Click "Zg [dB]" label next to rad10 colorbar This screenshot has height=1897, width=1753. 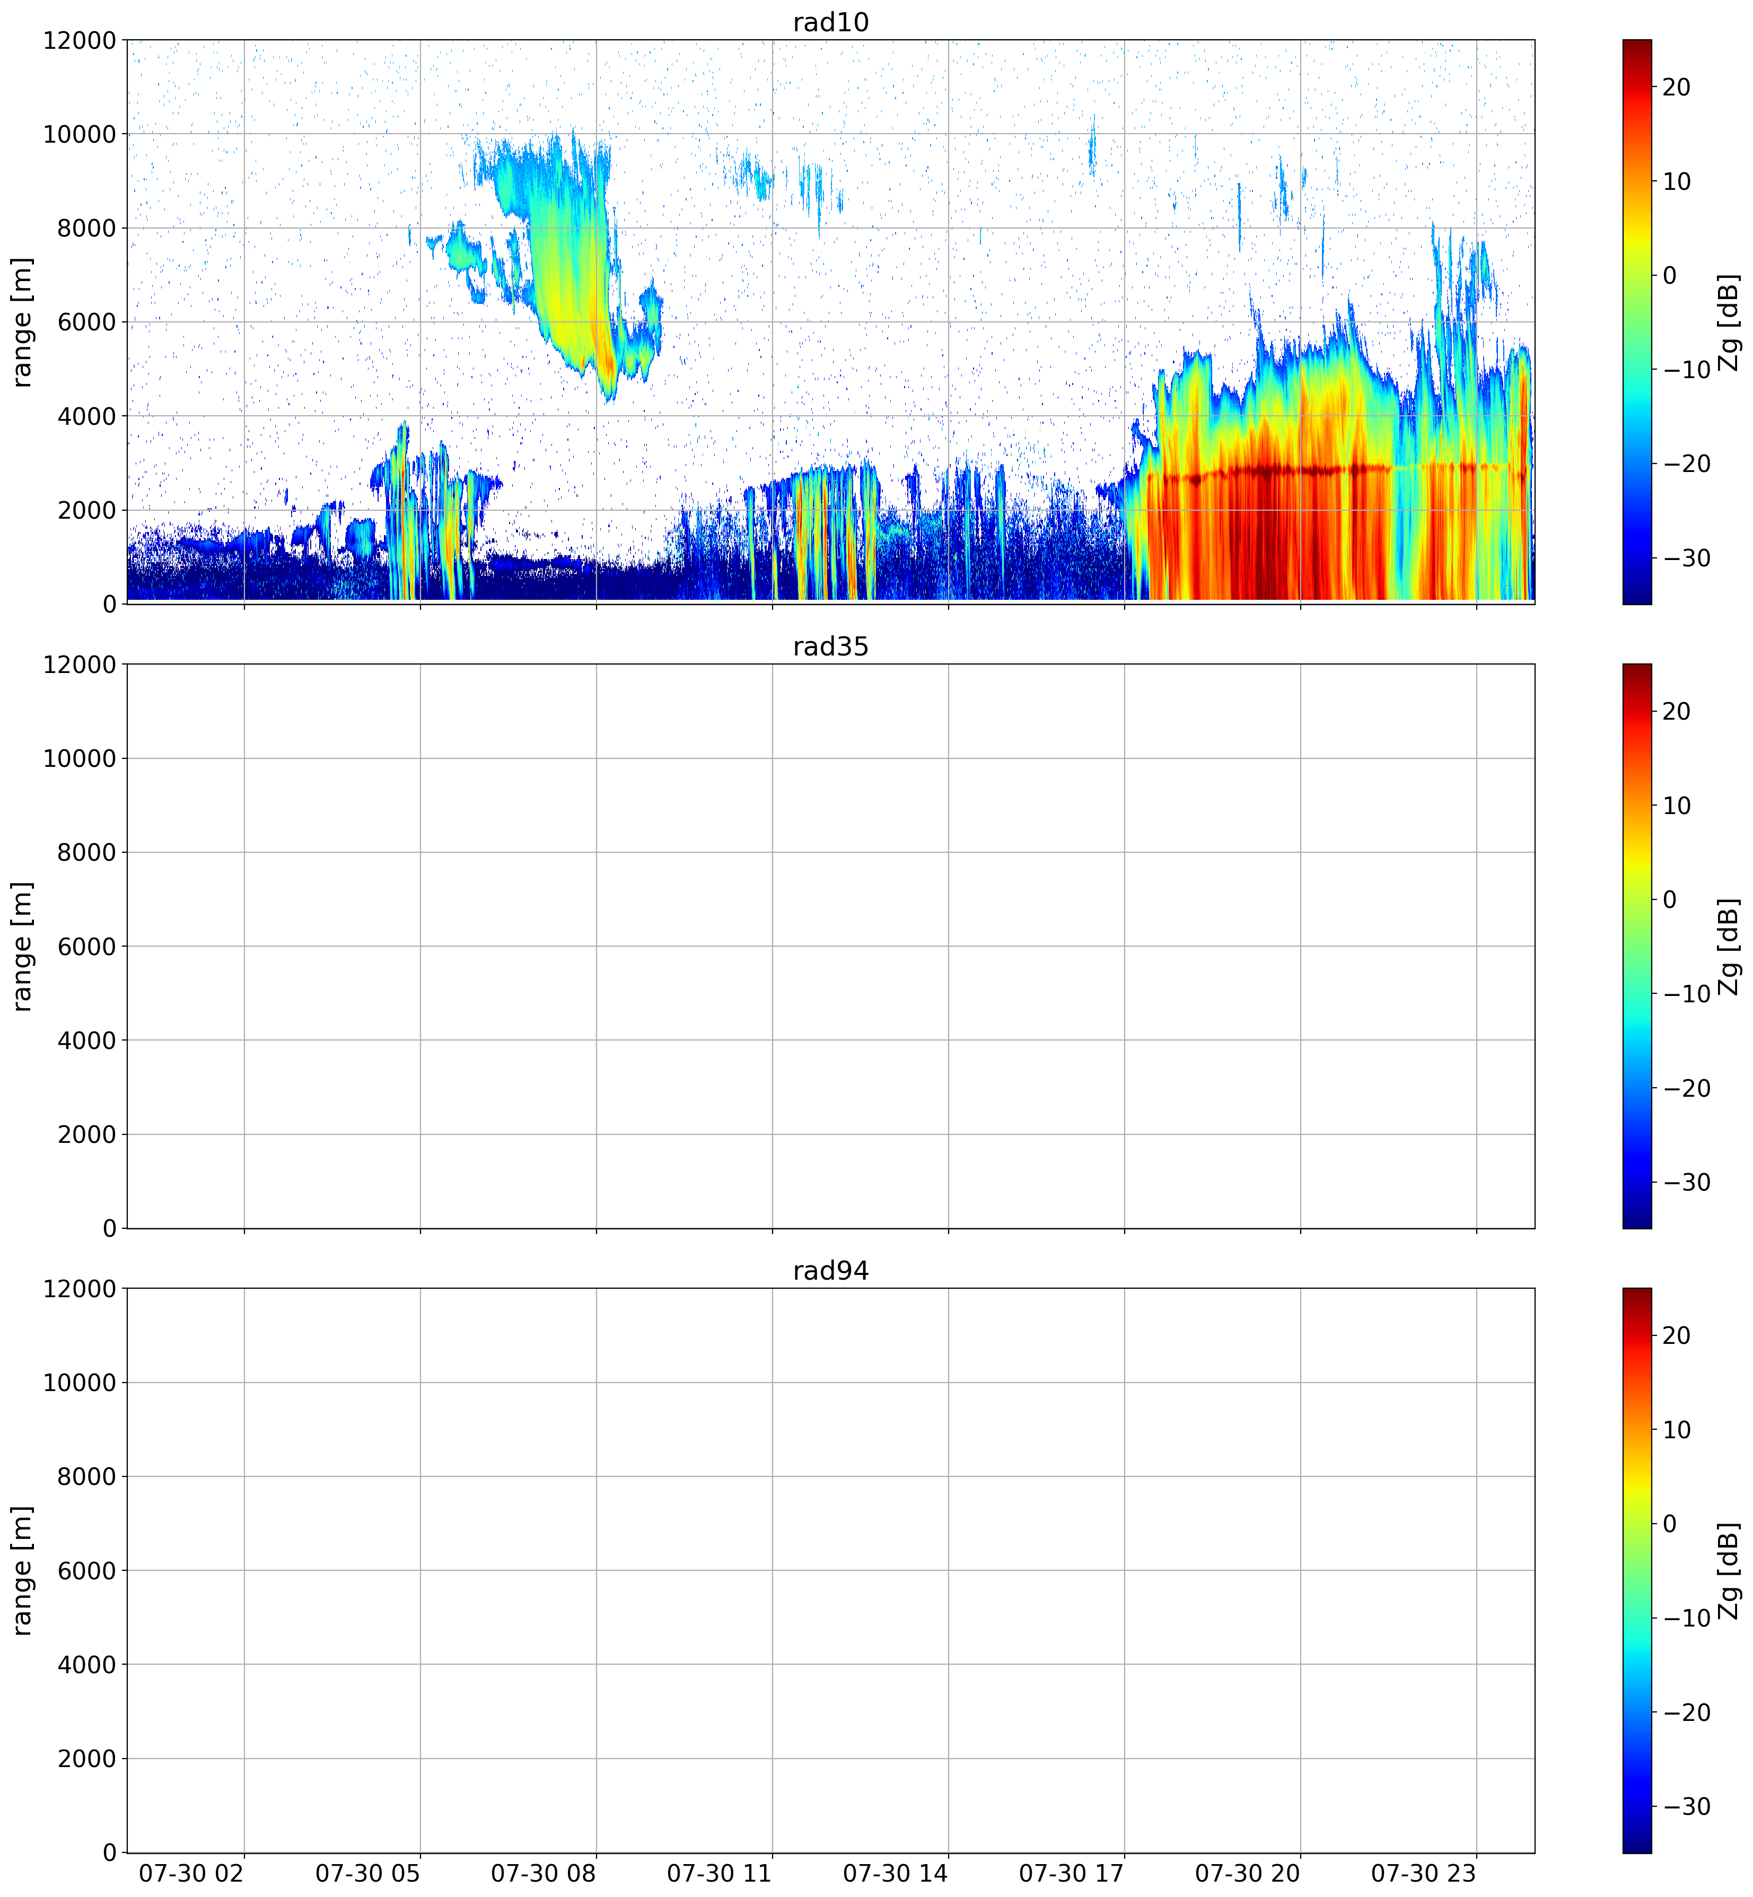click(1729, 321)
